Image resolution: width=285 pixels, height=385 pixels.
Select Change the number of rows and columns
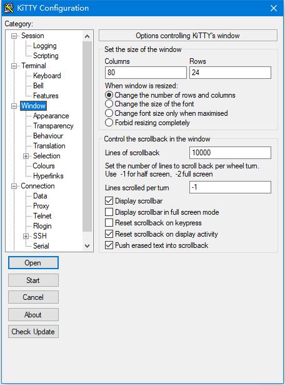coord(170,95)
